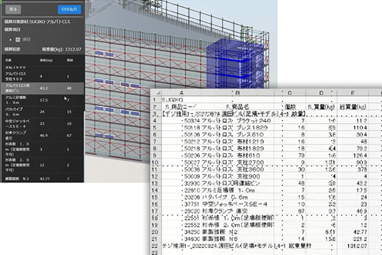Click the S_商品名 header cell

[x=237, y=107]
